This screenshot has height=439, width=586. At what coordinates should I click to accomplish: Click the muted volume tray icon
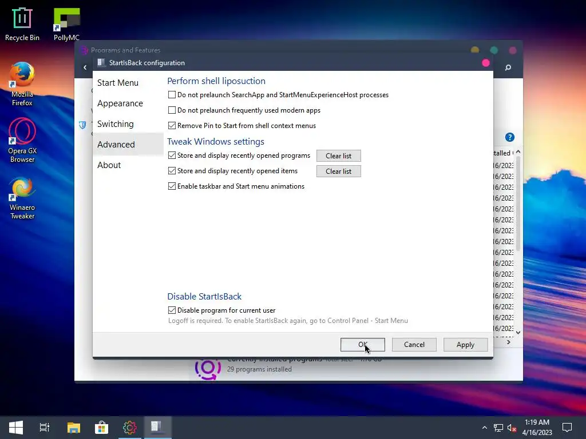pos(512,428)
